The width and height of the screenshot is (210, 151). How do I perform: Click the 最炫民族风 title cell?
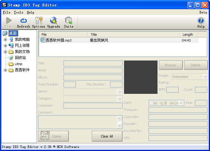tap(99, 40)
